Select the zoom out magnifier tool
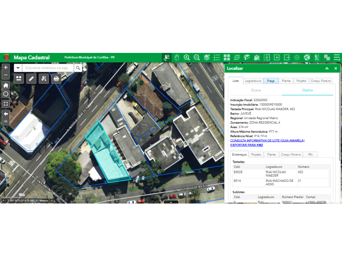The image size is (342, 256). click(197, 58)
